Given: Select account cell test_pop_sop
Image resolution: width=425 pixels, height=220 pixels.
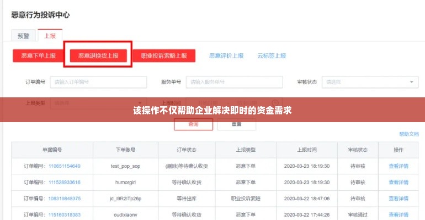Looking at the screenshot, I should pyautogui.click(x=125, y=166).
